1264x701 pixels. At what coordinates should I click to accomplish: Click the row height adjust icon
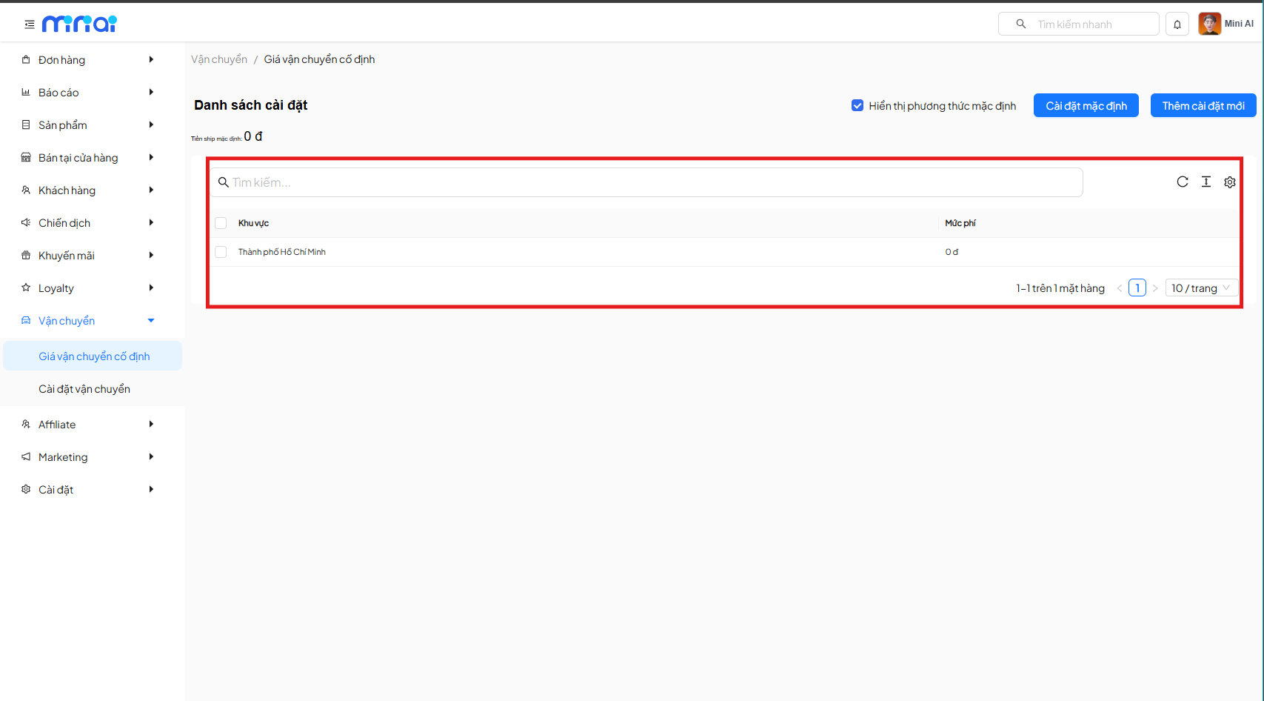pyautogui.click(x=1206, y=182)
